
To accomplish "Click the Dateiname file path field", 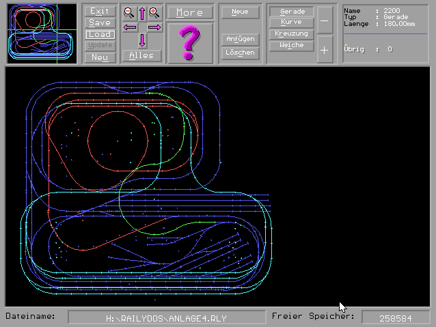I will click(167, 317).
